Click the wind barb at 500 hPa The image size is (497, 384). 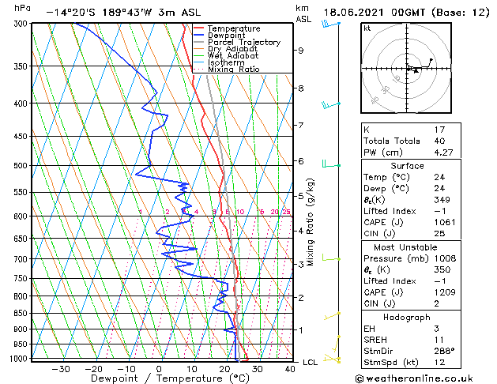[x=331, y=164]
